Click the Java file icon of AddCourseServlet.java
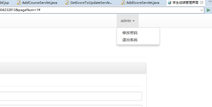The width and height of the screenshot is (212, 107). click(x=19, y=3)
